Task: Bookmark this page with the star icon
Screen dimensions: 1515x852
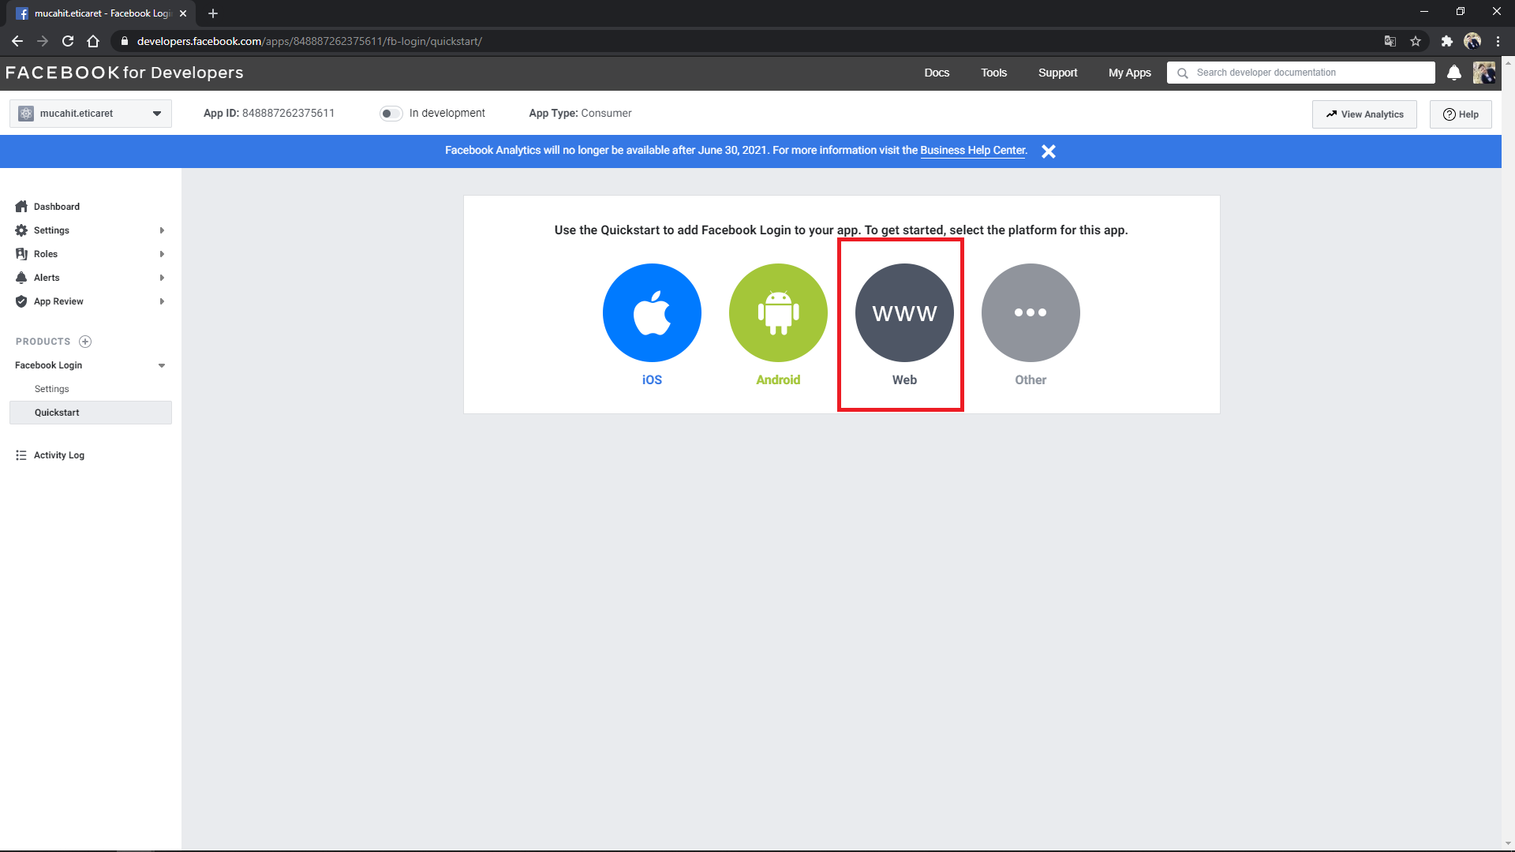Action: 1416,41
